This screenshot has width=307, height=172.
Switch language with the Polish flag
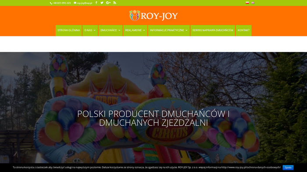tap(247, 3)
